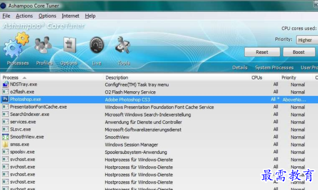Screen dimensions: 318x190
Task: Open the Internet menu
Action: tap(70, 16)
